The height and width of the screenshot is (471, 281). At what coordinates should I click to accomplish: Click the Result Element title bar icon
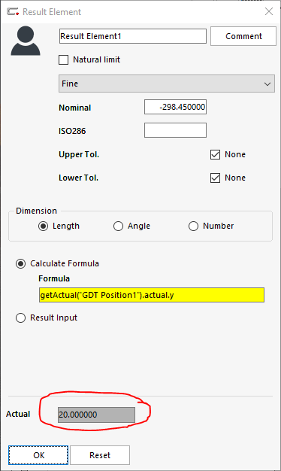[x=14, y=12]
